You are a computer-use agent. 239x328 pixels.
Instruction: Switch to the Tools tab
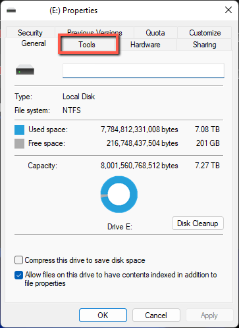click(87, 45)
